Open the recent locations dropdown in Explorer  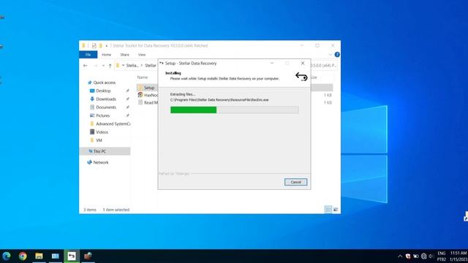[x=103, y=66]
